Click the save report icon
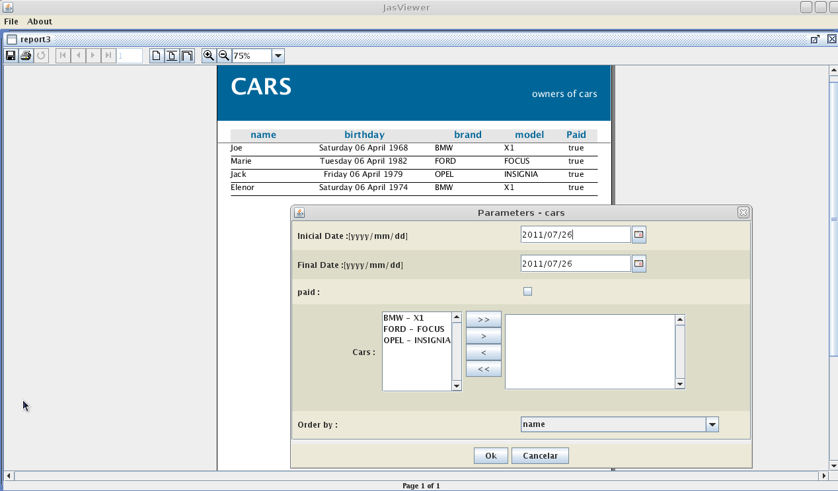Screen dimensions: 838x491 (11, 56)
